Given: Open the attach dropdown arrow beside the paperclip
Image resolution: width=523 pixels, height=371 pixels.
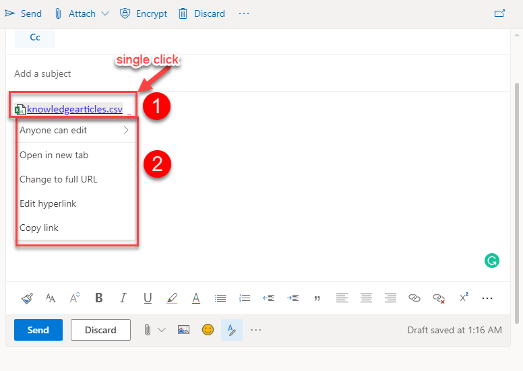Looking at the screenshot, I should [x=161, y=330].
